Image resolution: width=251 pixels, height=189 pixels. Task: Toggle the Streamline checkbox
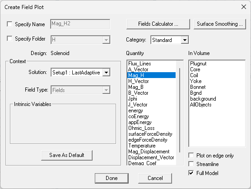point(191,164)
